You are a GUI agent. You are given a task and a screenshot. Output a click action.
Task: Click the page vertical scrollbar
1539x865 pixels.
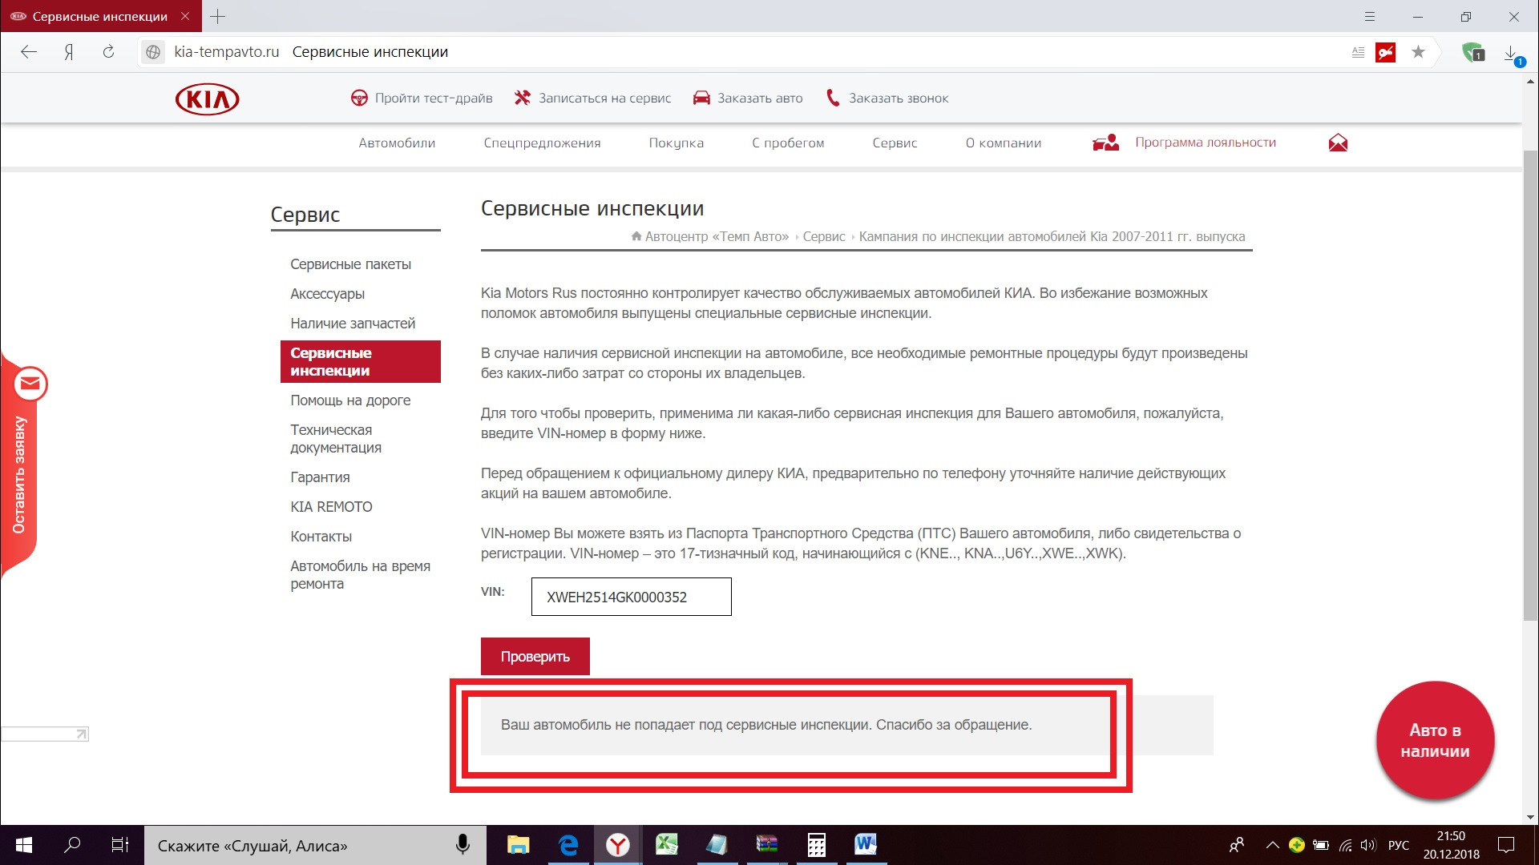tap(1530, 384)
